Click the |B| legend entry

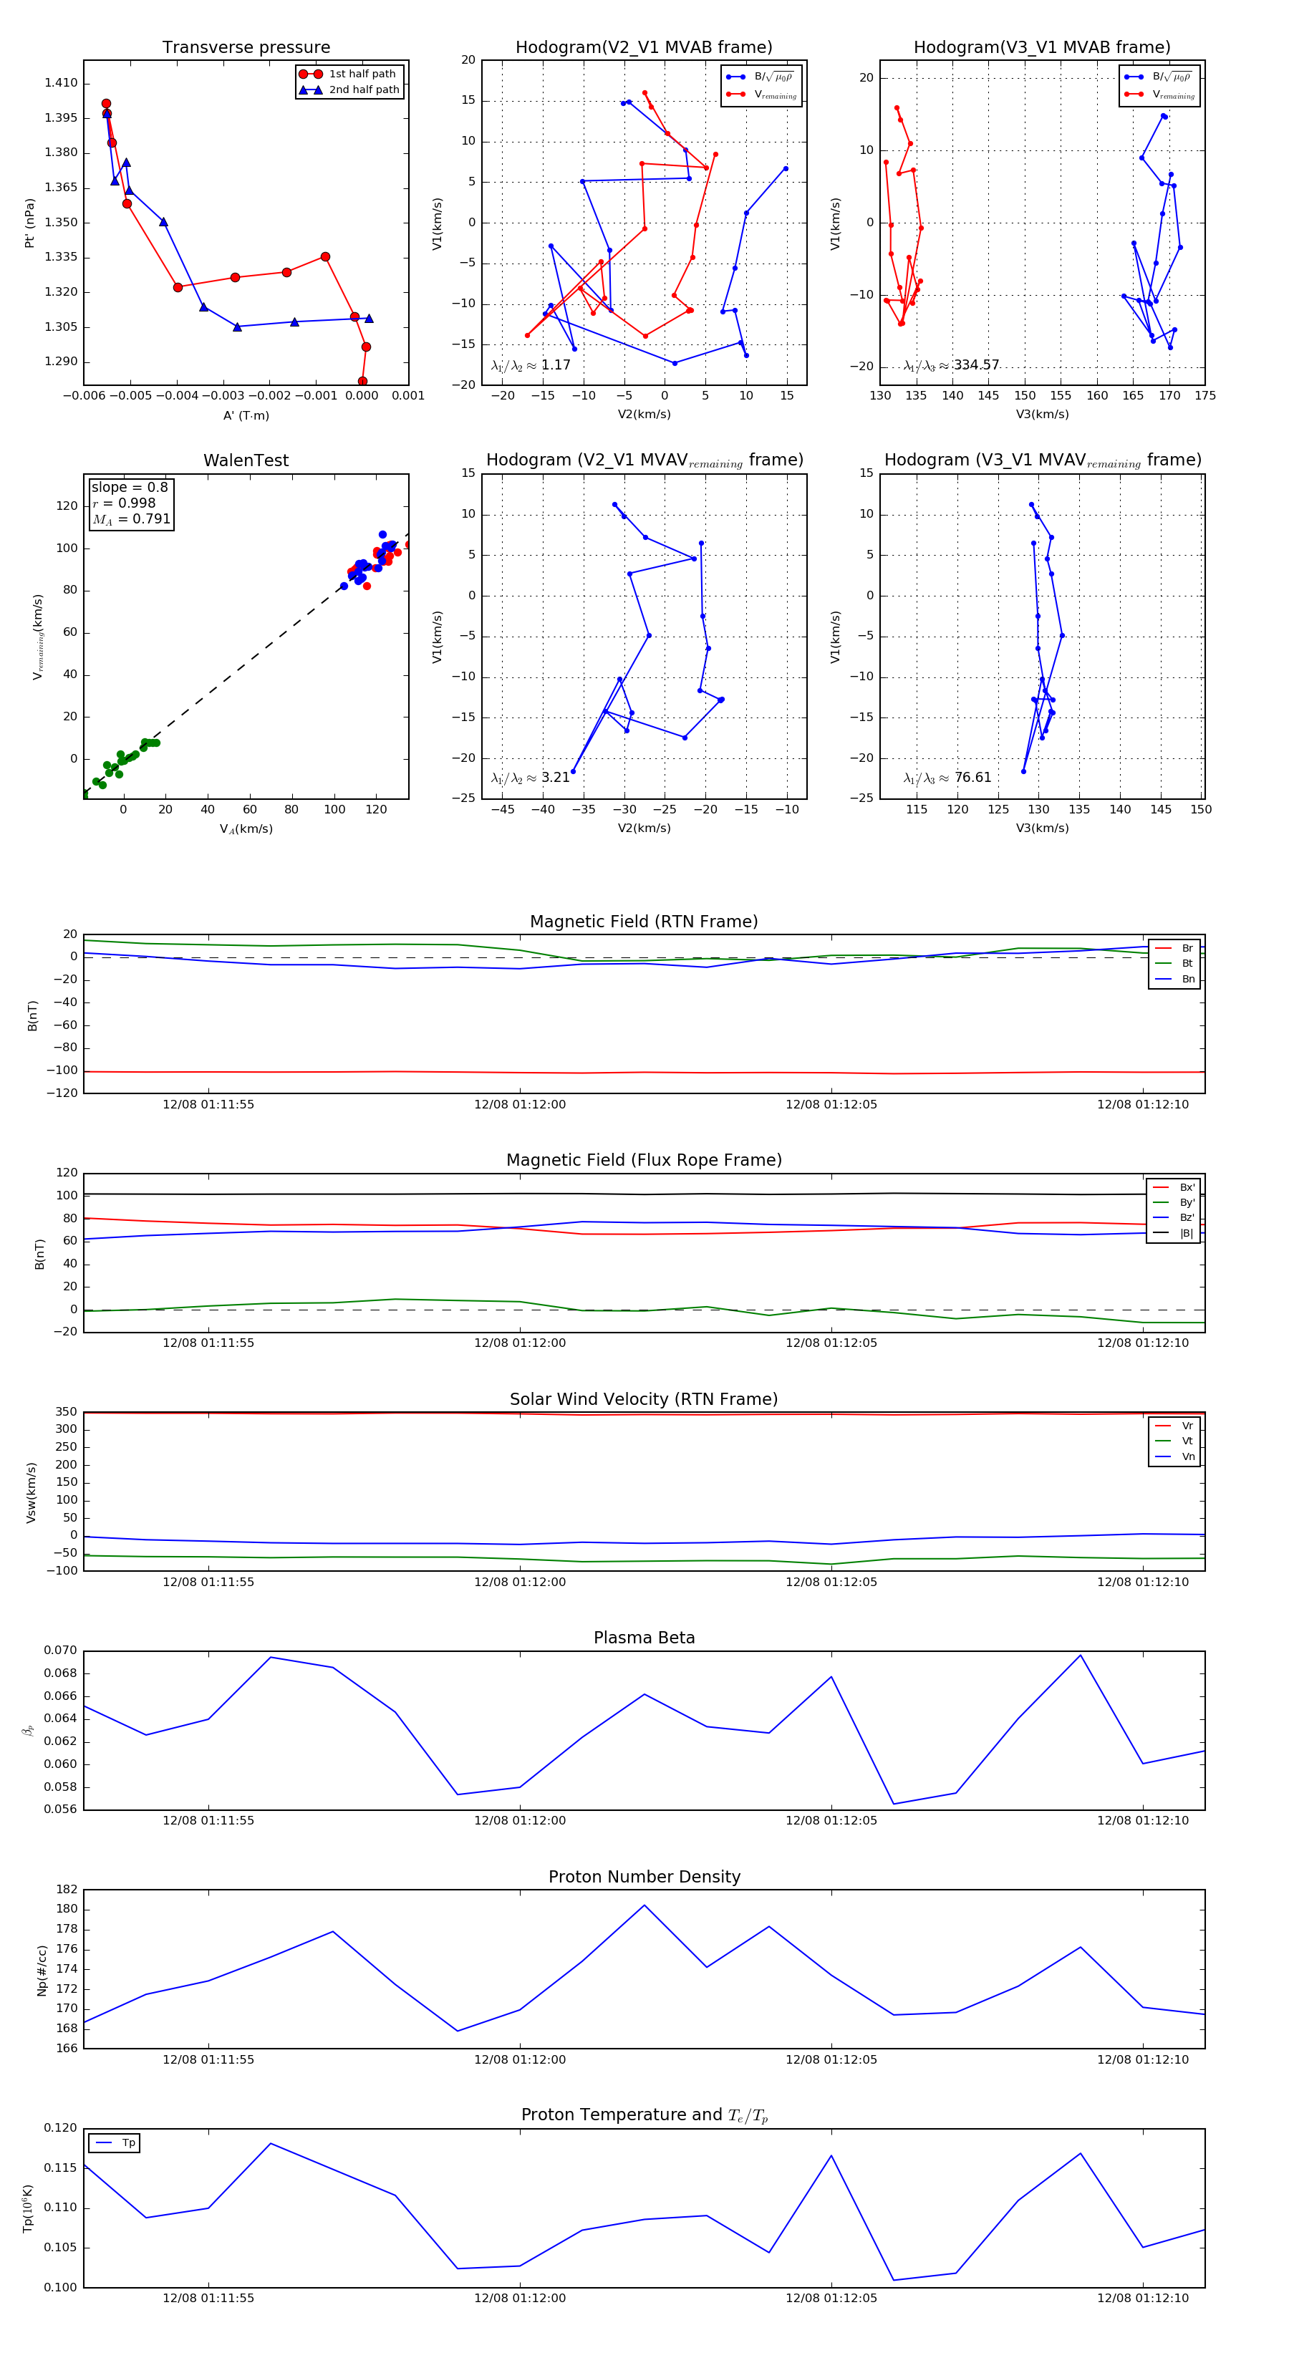point(1174,1233)
